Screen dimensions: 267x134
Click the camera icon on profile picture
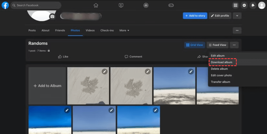tap(52, 16)
